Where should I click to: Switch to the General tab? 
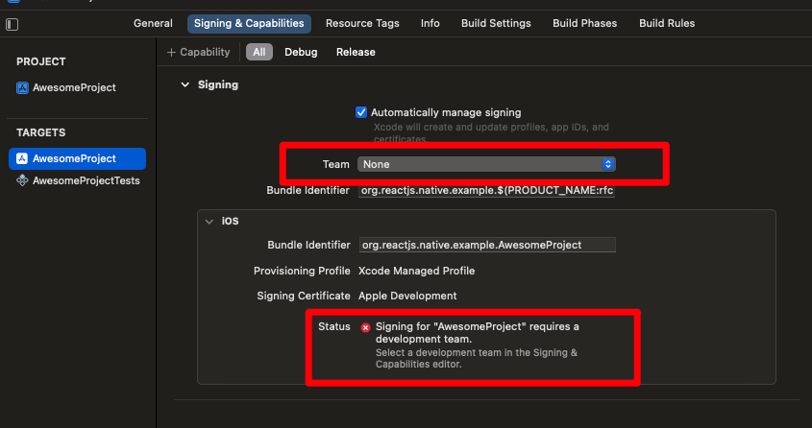coord(153,23)
